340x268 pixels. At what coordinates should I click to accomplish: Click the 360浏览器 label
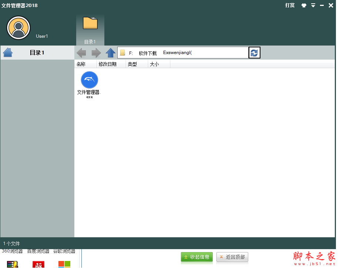tap(12, 251)
